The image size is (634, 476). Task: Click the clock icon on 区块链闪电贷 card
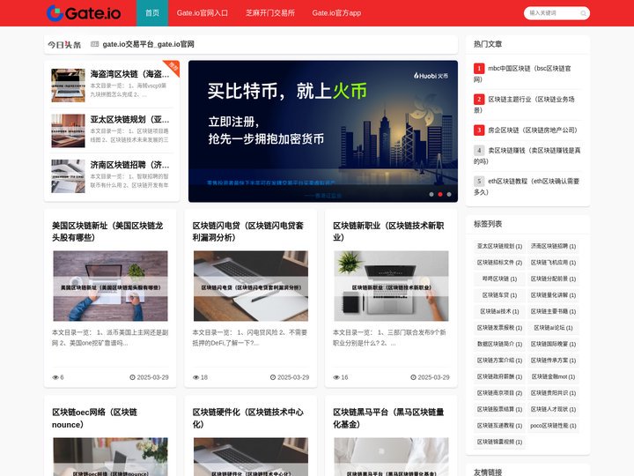click(273, 377)
